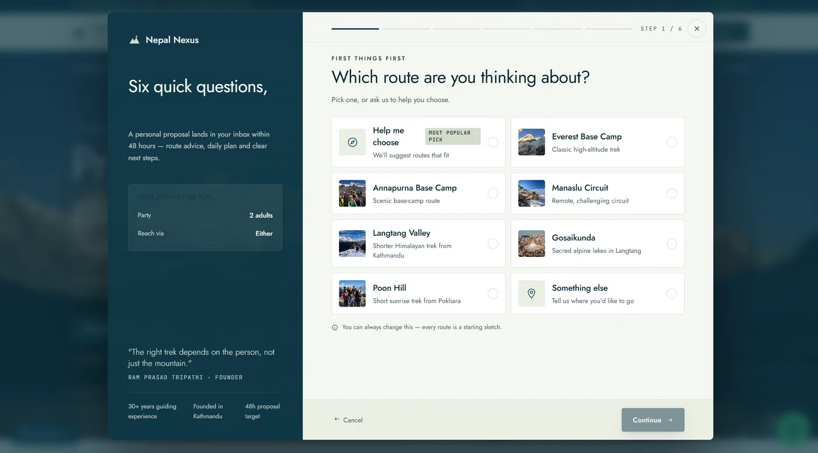Viewport: 818px width, 453px height.
Task: Click the 48h proposal target text
Action: (262, 411)
